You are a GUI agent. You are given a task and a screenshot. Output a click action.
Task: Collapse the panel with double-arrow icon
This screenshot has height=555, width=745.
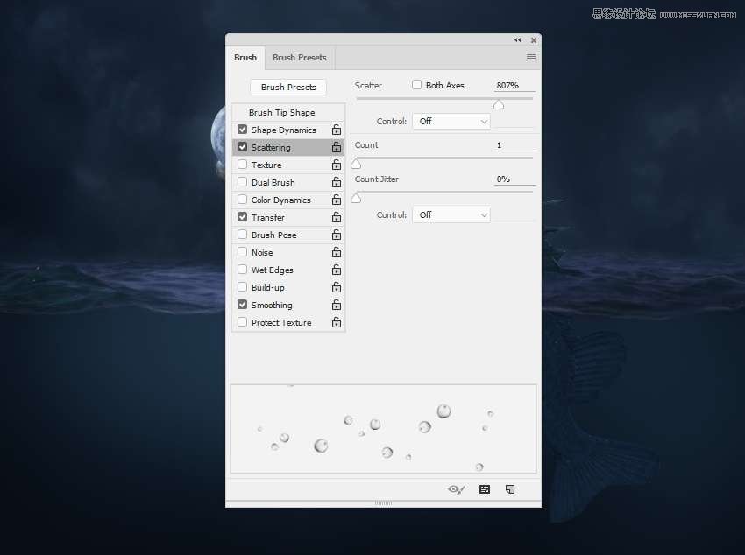point(517,39)
